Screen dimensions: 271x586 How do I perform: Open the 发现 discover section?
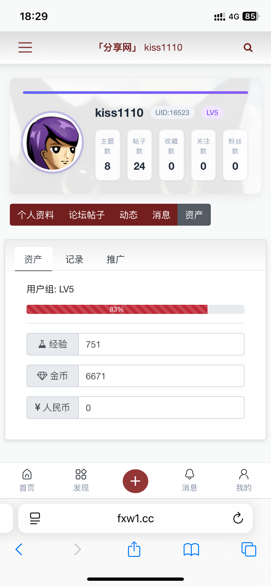pyautogui.click(x=81, y=480)
